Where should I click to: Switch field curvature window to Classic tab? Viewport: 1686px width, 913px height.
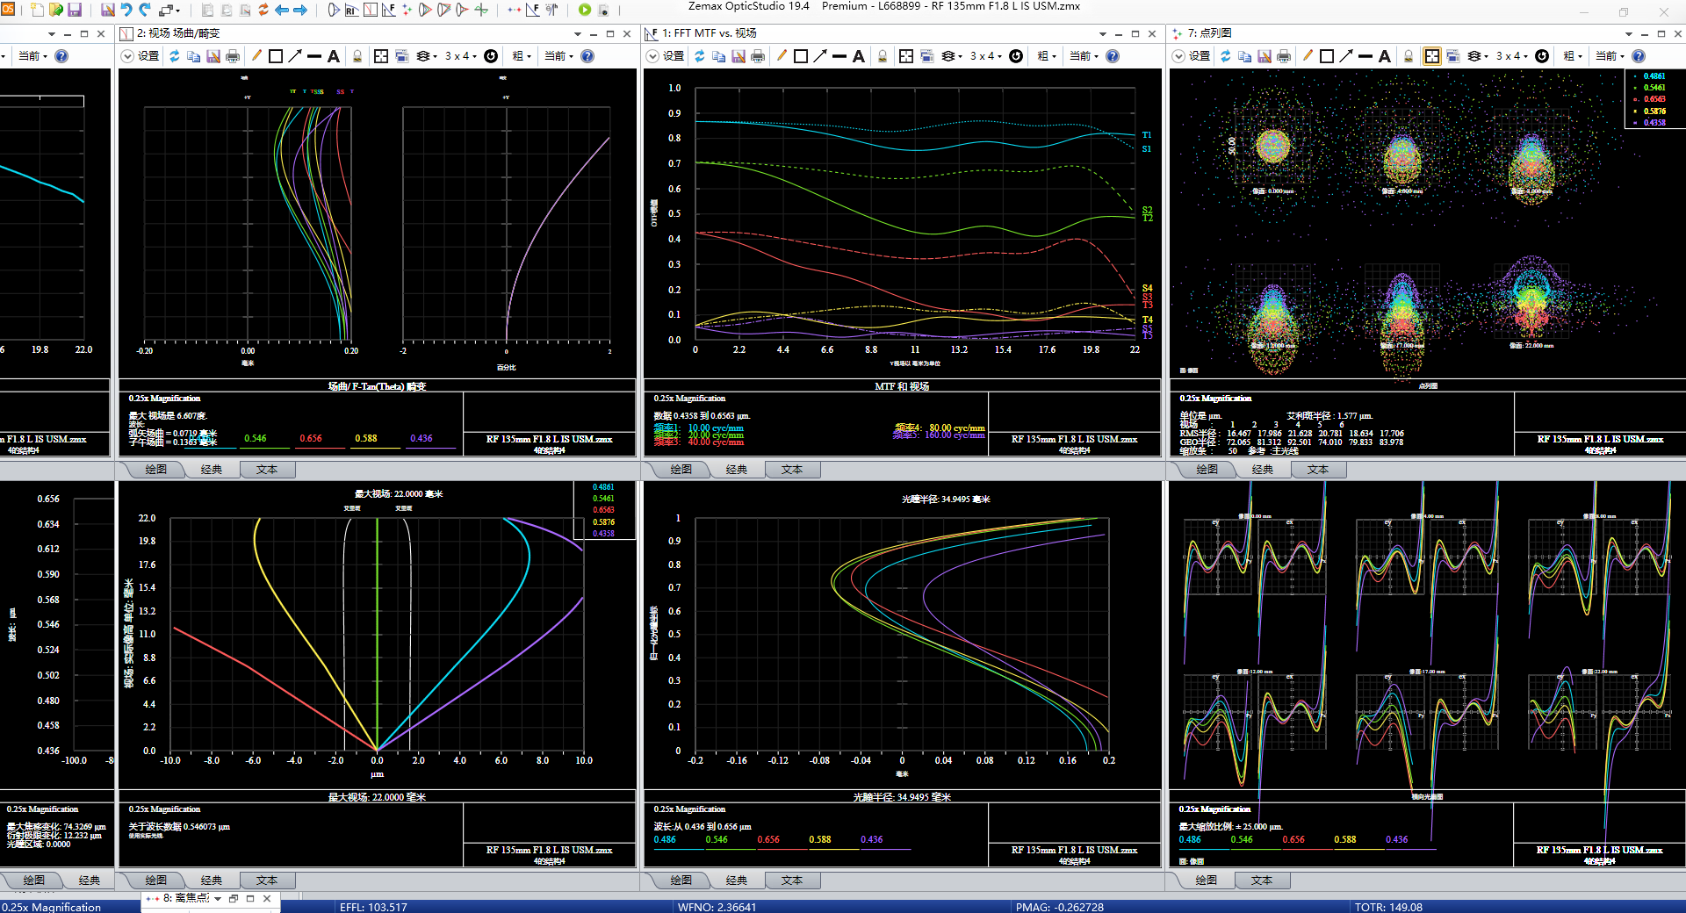(212, 470)
